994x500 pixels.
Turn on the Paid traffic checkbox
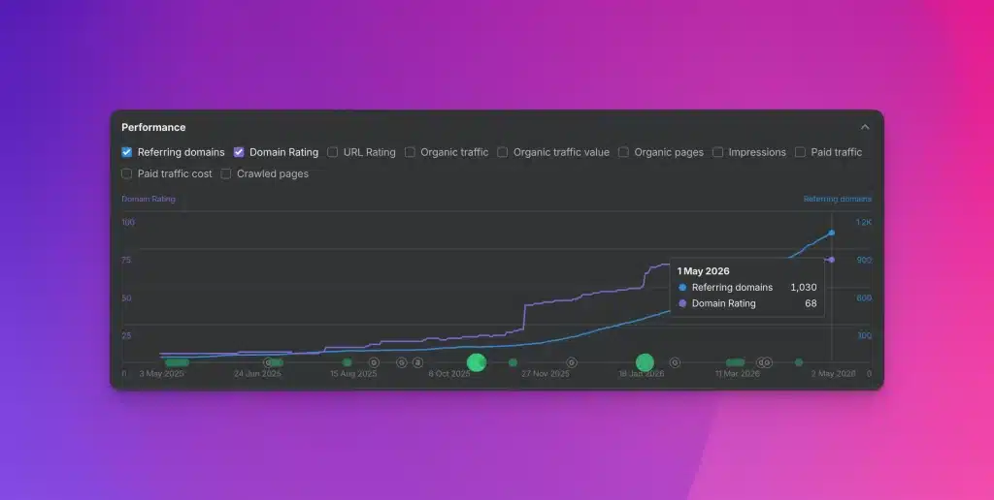800,152
